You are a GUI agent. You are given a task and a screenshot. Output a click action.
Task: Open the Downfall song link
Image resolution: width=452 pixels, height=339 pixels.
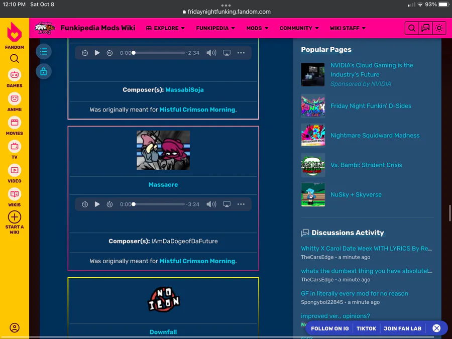[163, 332]
